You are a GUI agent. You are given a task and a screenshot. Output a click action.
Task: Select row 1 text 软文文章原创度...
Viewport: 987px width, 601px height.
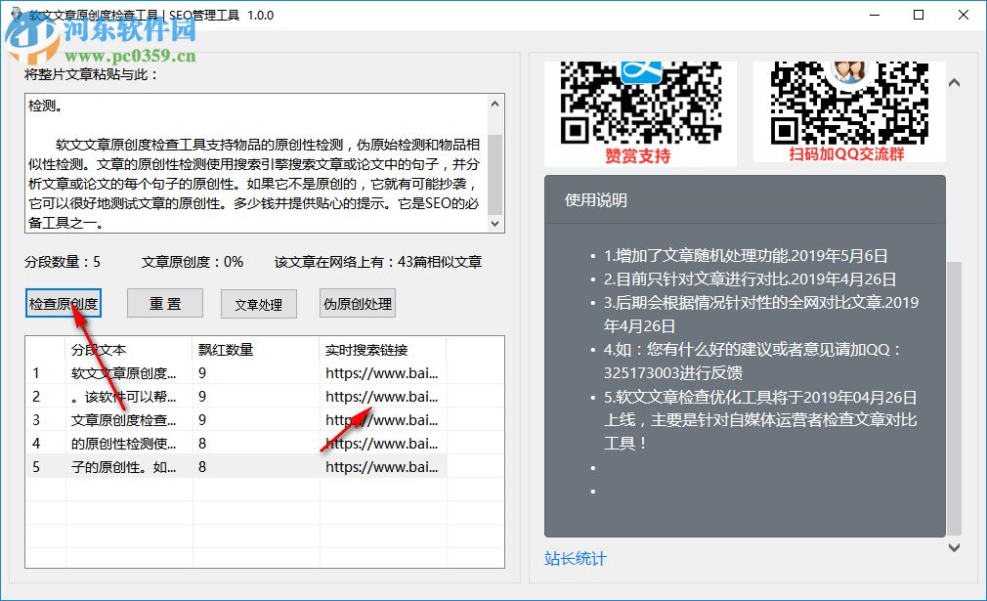pyautogui.click(x=123, y=373)
